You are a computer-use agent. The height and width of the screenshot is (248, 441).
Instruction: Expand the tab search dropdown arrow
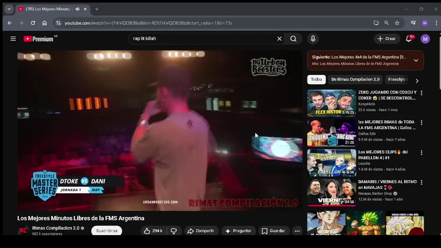click(9, 9)
